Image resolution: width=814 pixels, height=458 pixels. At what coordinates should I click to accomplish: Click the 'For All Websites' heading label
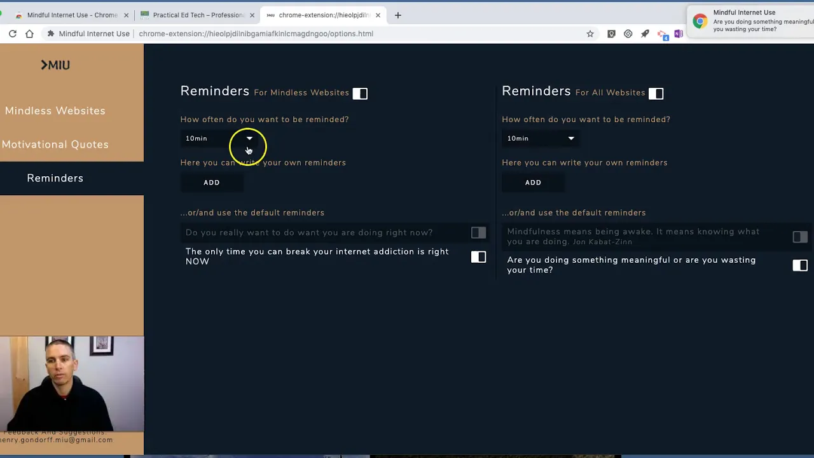(610, 93)
